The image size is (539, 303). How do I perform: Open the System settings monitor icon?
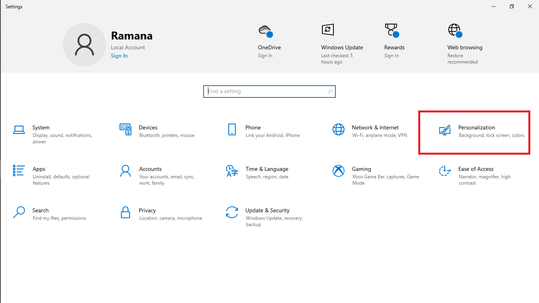[19, 129]
